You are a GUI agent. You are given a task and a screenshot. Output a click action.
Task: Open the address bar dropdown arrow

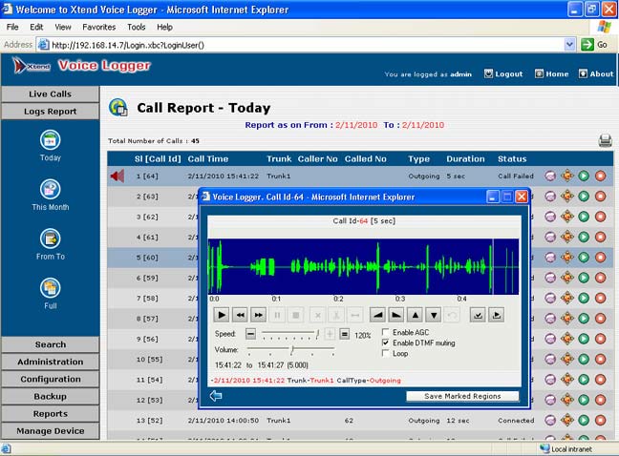(569, 45)
